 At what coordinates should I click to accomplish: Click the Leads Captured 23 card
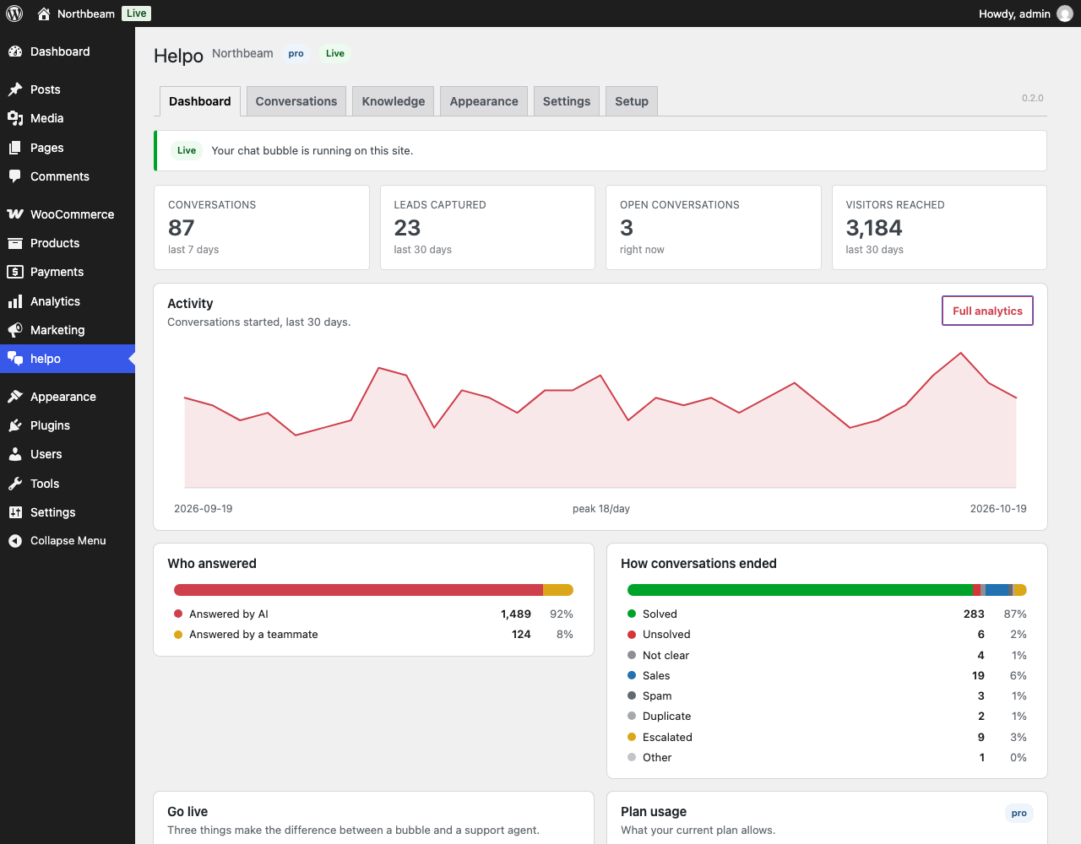coord(487,228)
